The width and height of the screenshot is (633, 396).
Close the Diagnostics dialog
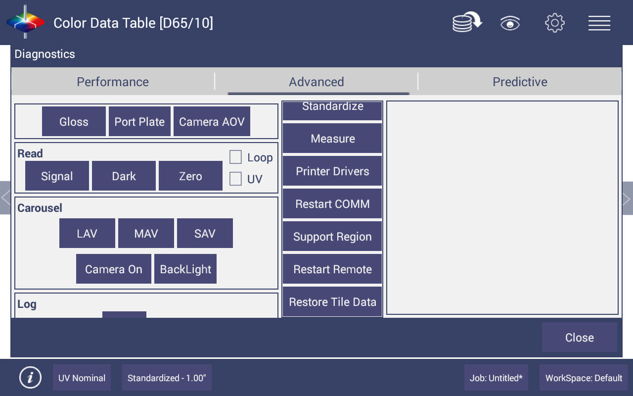tap(580, 337)
